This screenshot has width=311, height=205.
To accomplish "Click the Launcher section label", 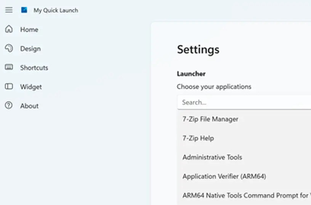I will pyautogui.click(x=191, y=74).
